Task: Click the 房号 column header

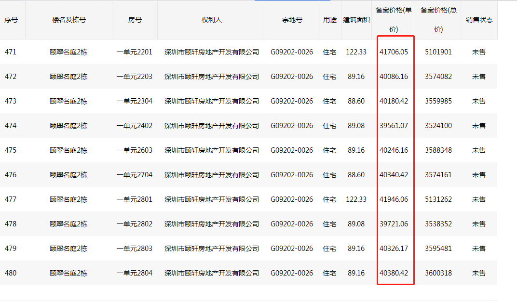Action: tap(135, 20)
